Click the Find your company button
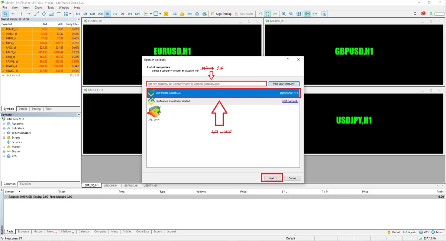446x241 pixels. (284, 84)
